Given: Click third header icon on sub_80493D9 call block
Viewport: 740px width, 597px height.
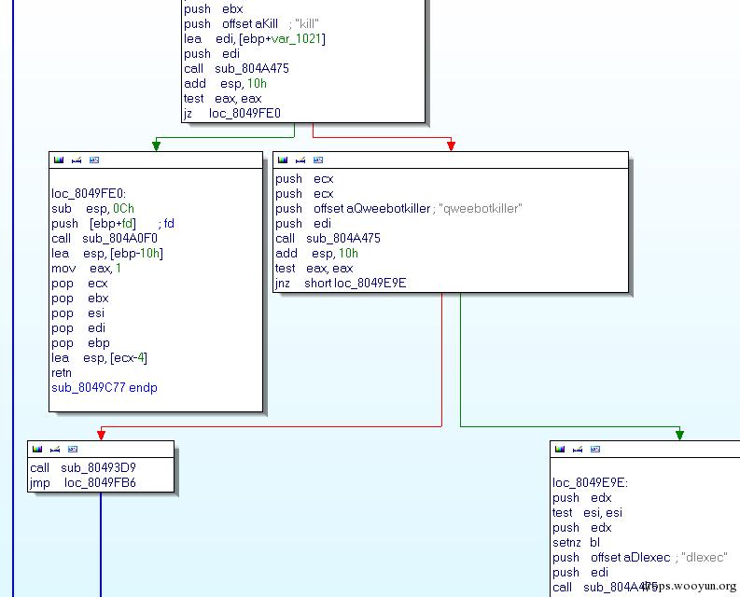Looking at the screenshot, I should [x=73, y=450].
